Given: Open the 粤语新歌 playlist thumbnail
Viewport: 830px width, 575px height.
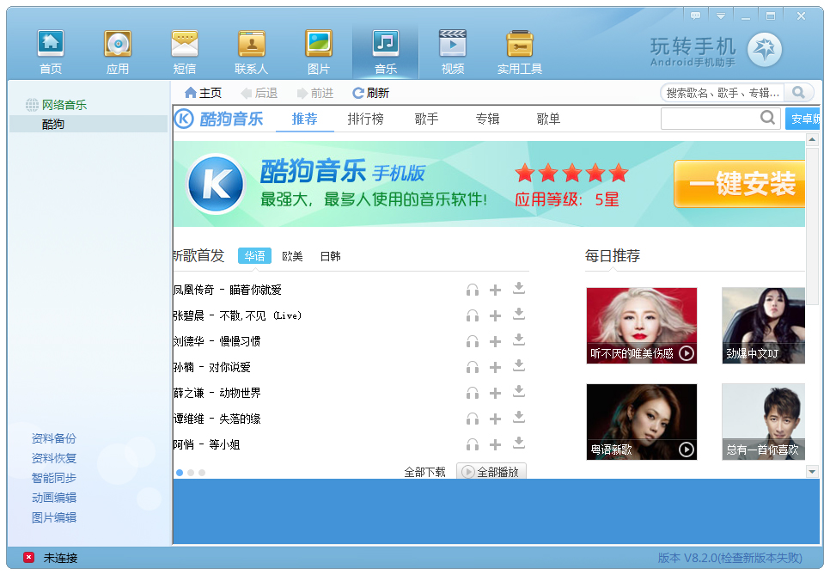Looking at the screenshot, I should click(x=642, y=422).
